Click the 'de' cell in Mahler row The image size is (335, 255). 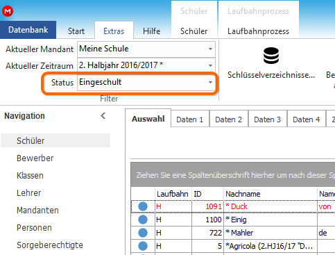click(326, 233)
